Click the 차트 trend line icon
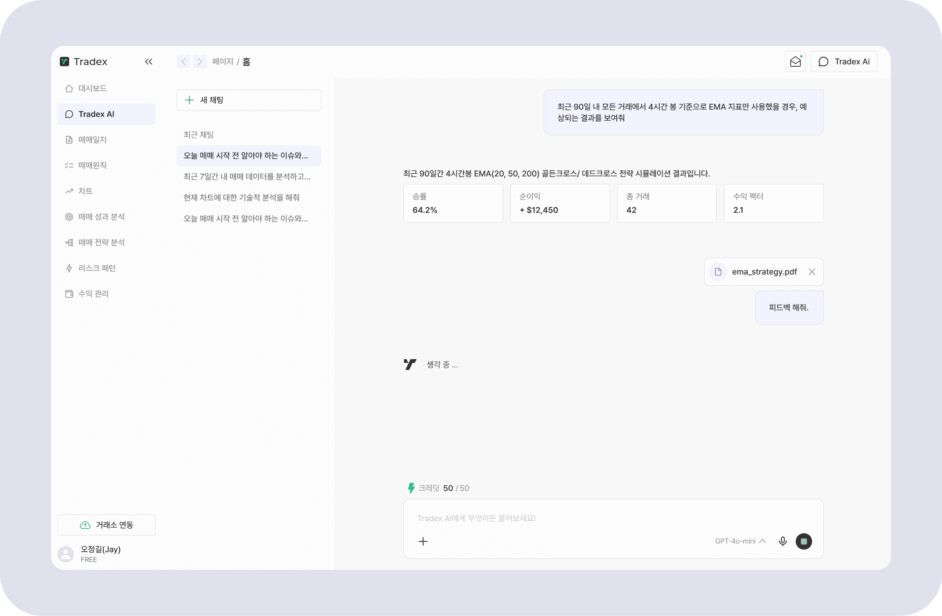 (69, 191)
